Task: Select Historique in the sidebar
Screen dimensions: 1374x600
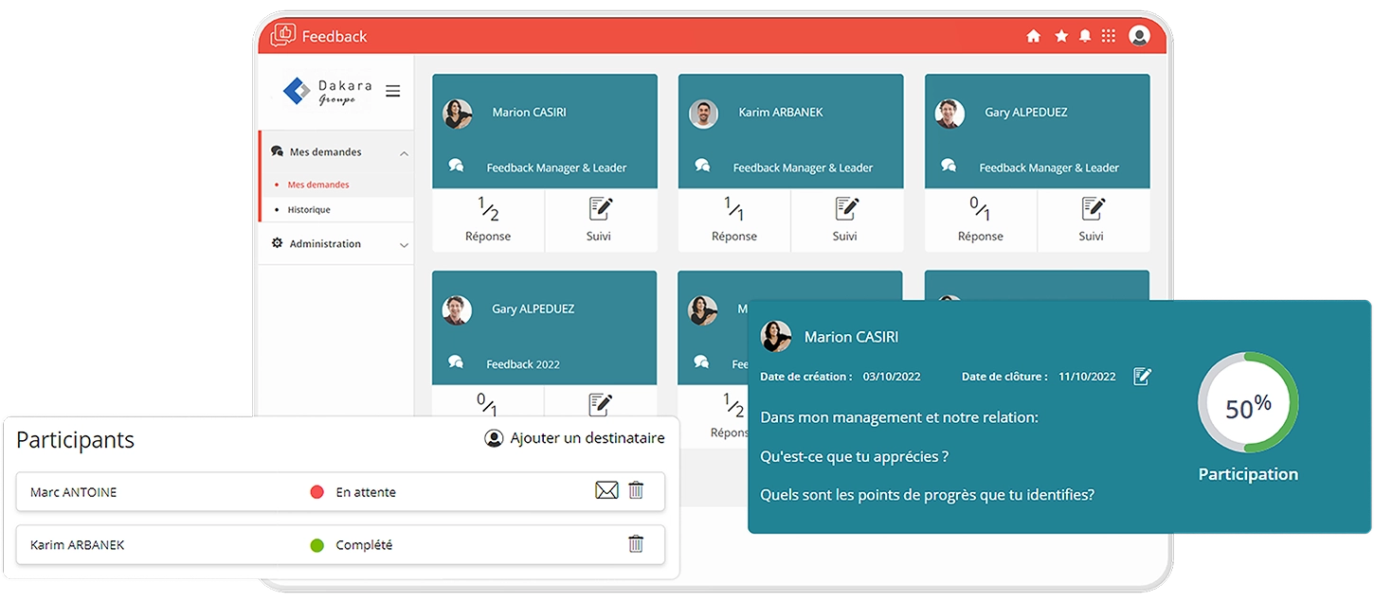Action: 309,210
